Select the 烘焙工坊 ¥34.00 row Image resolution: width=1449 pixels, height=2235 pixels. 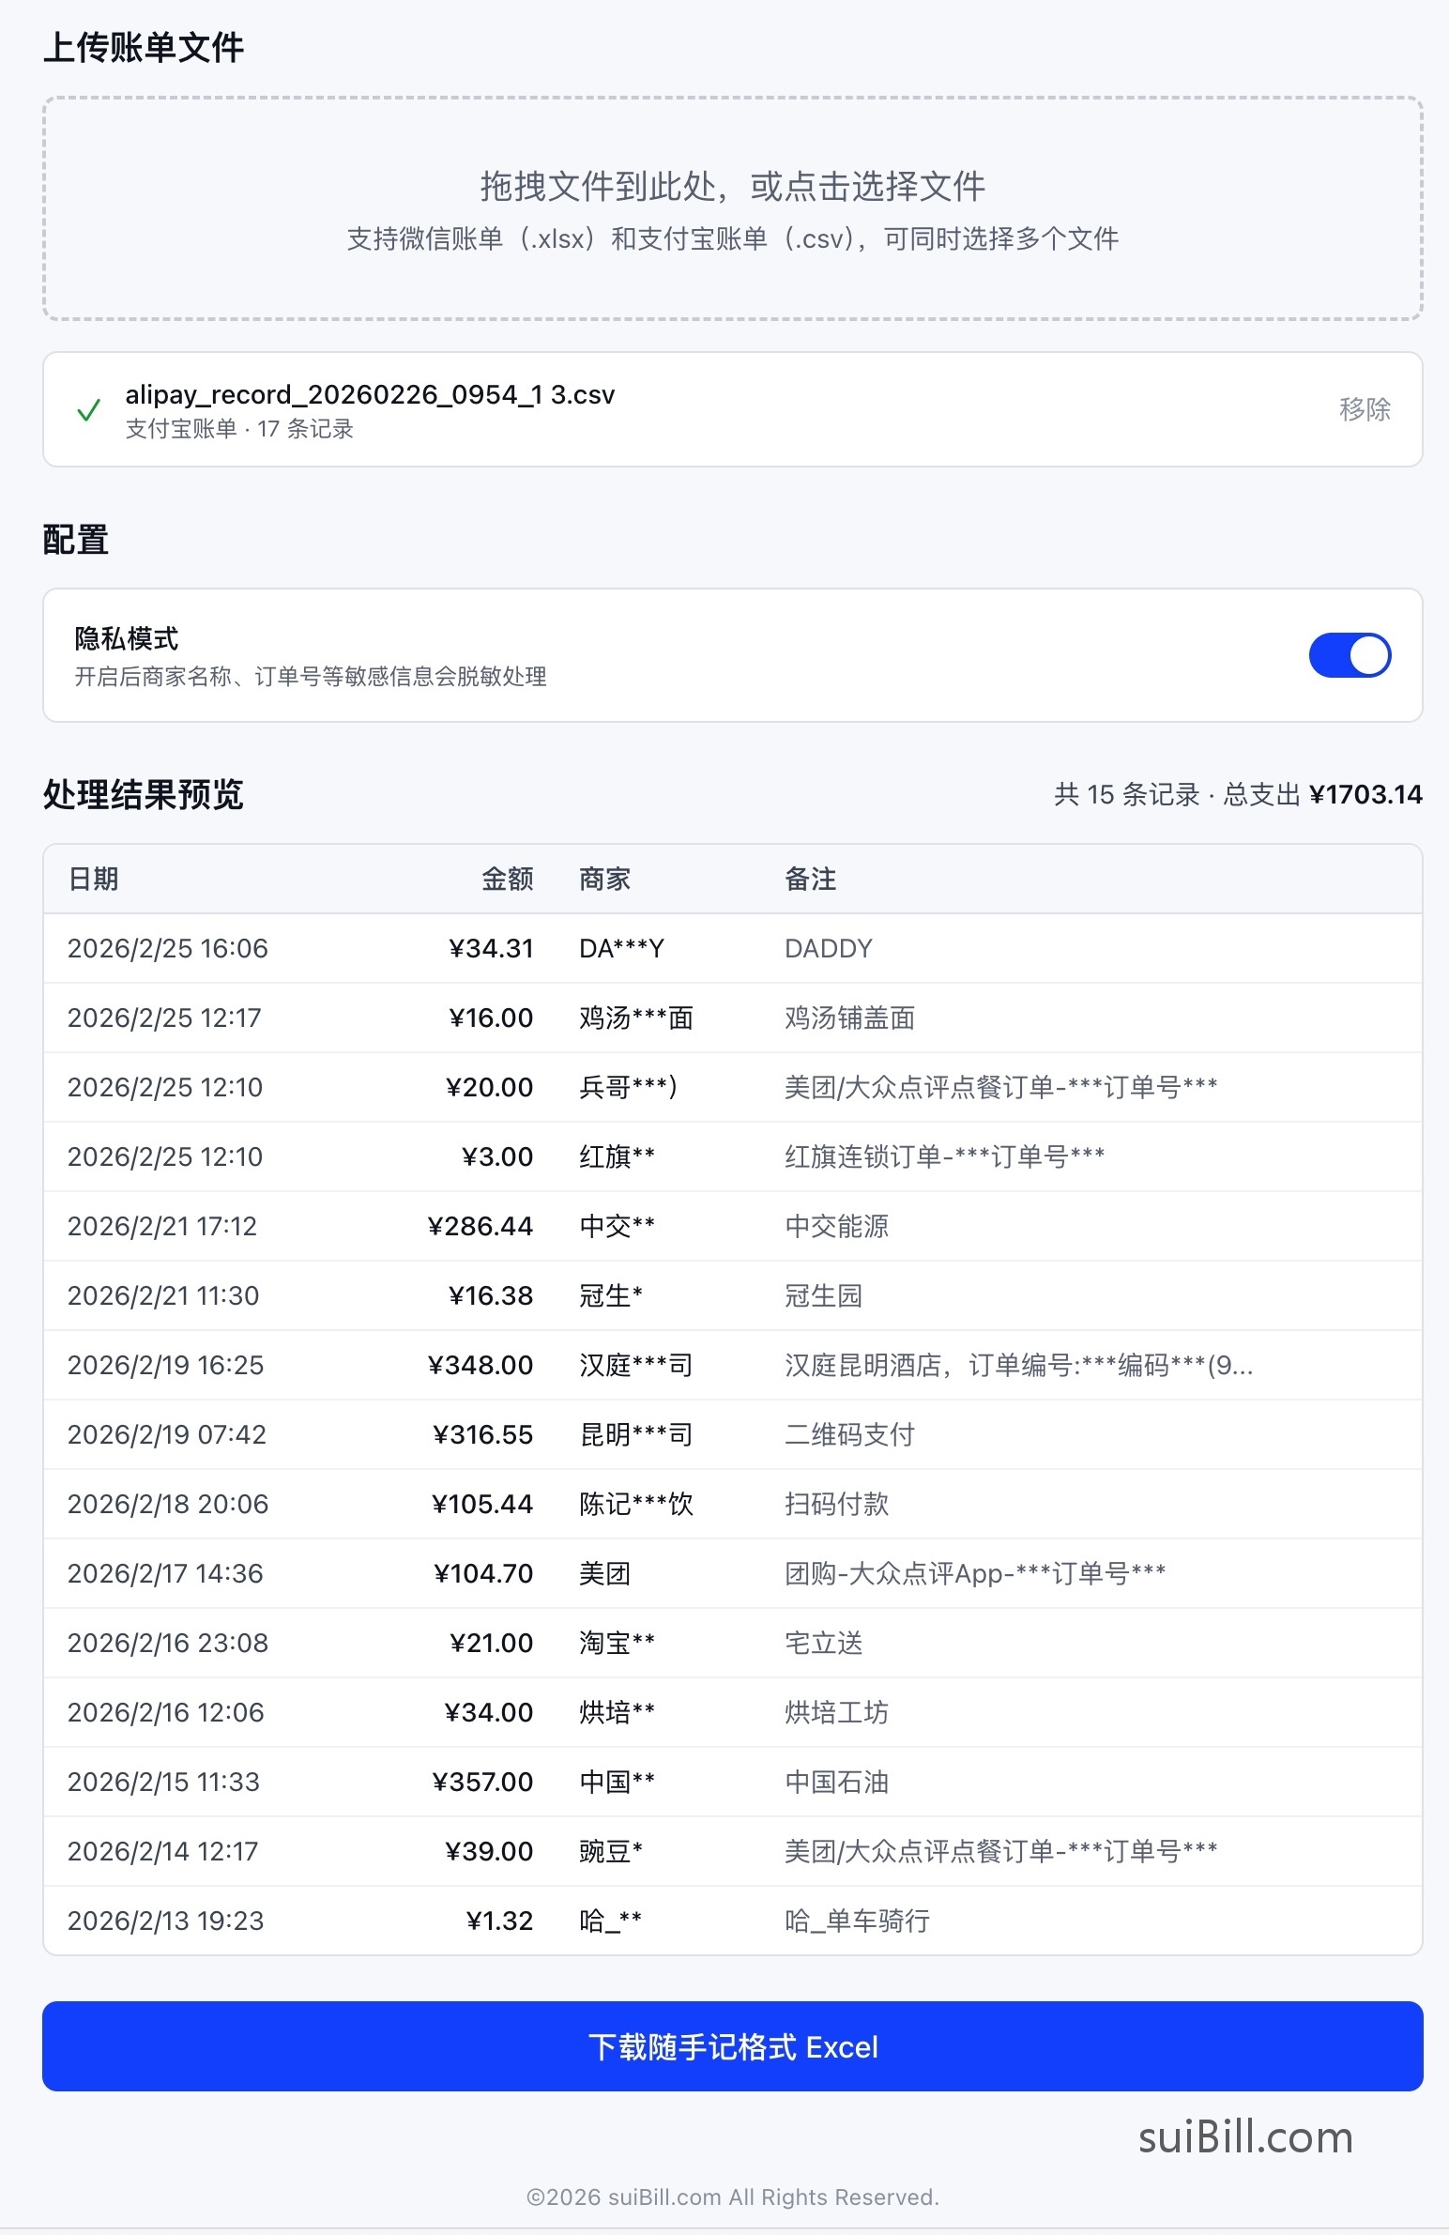pyautogui.click(x=733, y=1712)
